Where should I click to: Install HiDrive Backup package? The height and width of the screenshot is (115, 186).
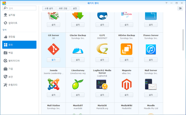126,60
